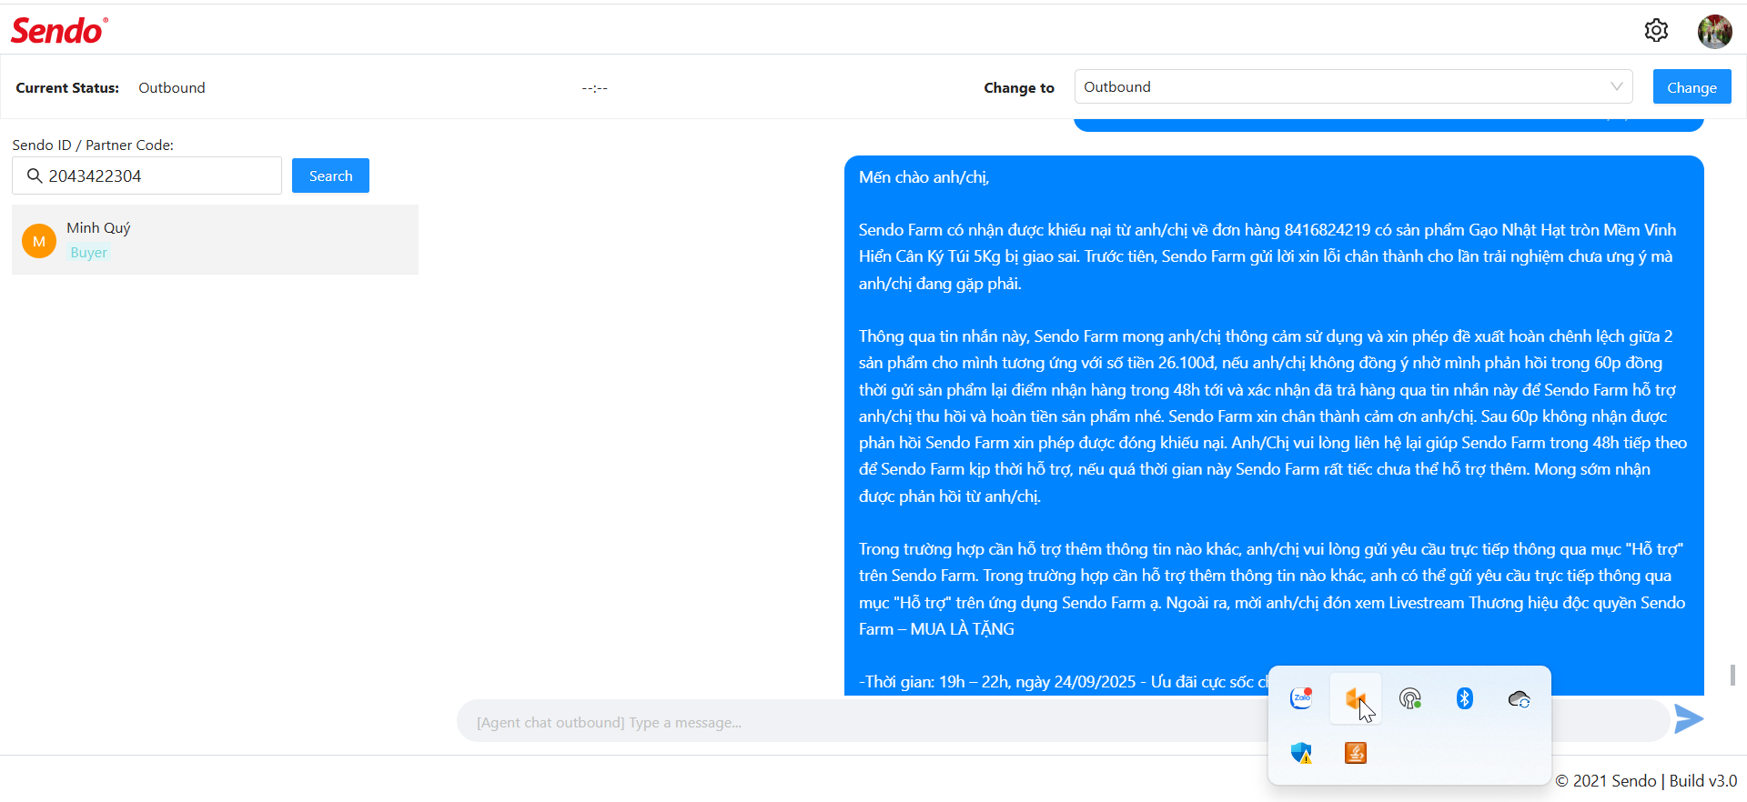Open OneDrive cloud sync tray icon
This screenshot has height=802, width=1747.
tap(1520, 698)
